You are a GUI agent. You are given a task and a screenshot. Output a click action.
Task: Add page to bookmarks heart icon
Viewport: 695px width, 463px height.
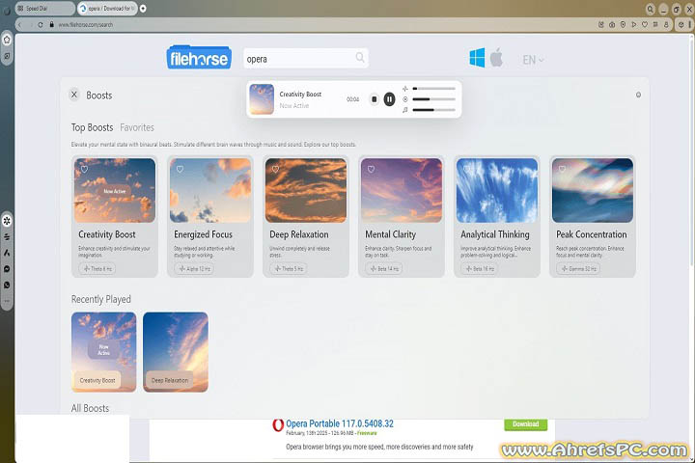click(x=645, y=25)
